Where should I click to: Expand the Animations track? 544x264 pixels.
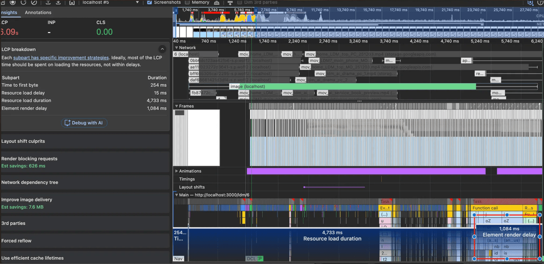pyautogui.click(x=177, y=171)
